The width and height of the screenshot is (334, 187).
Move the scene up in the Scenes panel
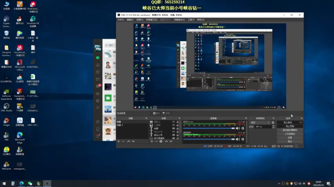pos(129,141)
